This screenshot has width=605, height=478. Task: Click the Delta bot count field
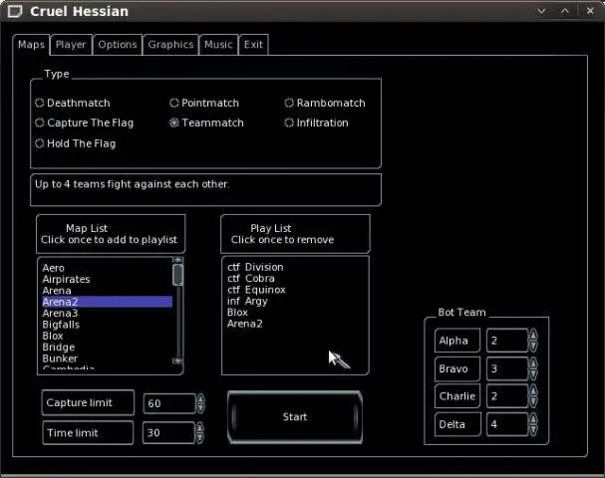[x=507, y=424]
